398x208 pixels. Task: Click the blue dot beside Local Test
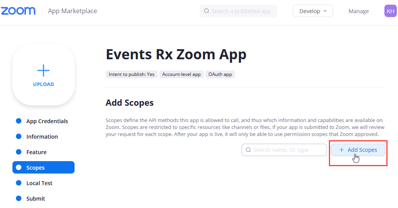point(19,183)
